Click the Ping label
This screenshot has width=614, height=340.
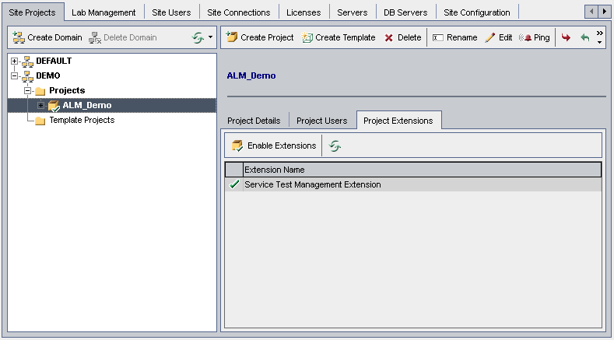tap(542, 37)
